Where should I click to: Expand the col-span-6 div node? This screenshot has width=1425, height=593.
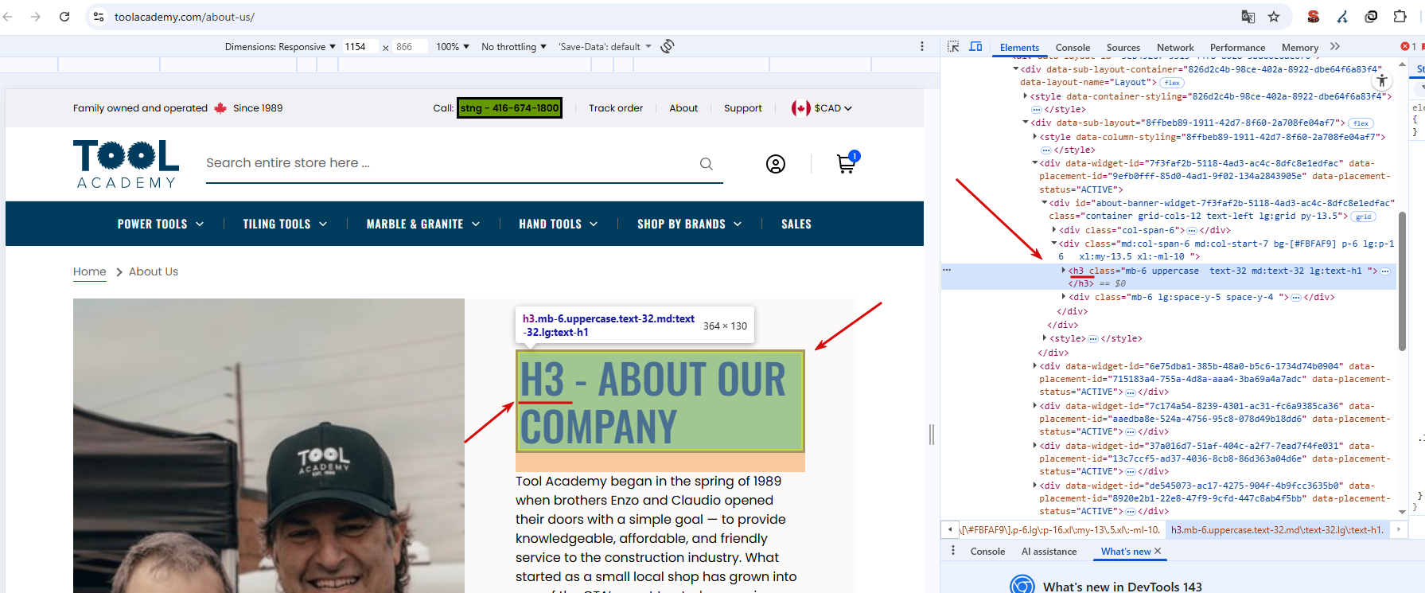pos(1054,230)
